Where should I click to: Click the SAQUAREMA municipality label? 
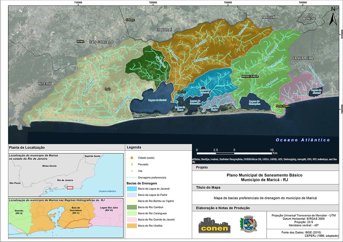click(x=303, y=58)
